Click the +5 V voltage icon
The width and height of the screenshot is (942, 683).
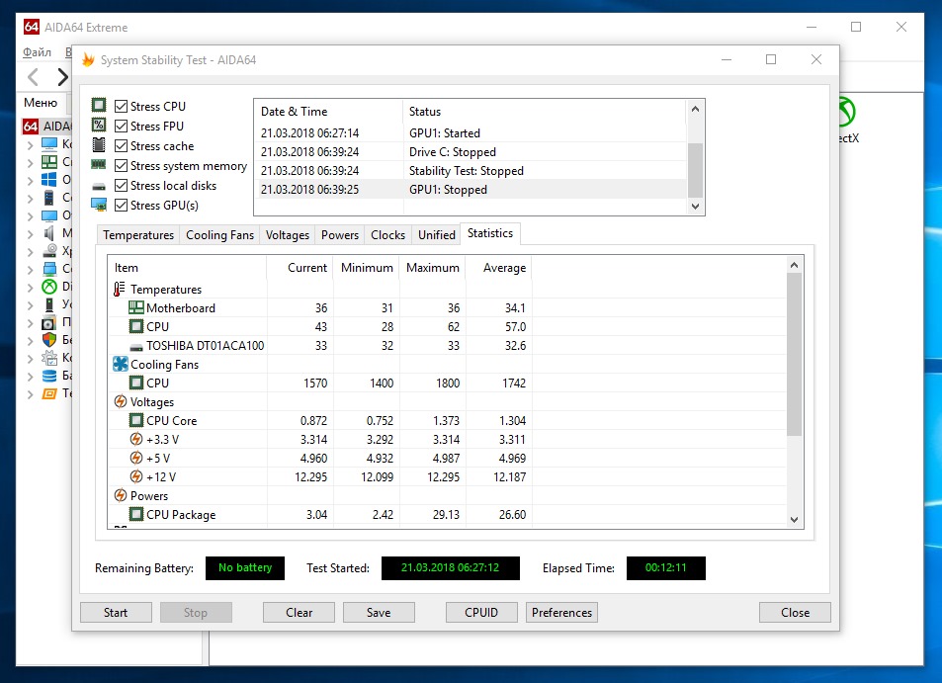pos(136,458)
